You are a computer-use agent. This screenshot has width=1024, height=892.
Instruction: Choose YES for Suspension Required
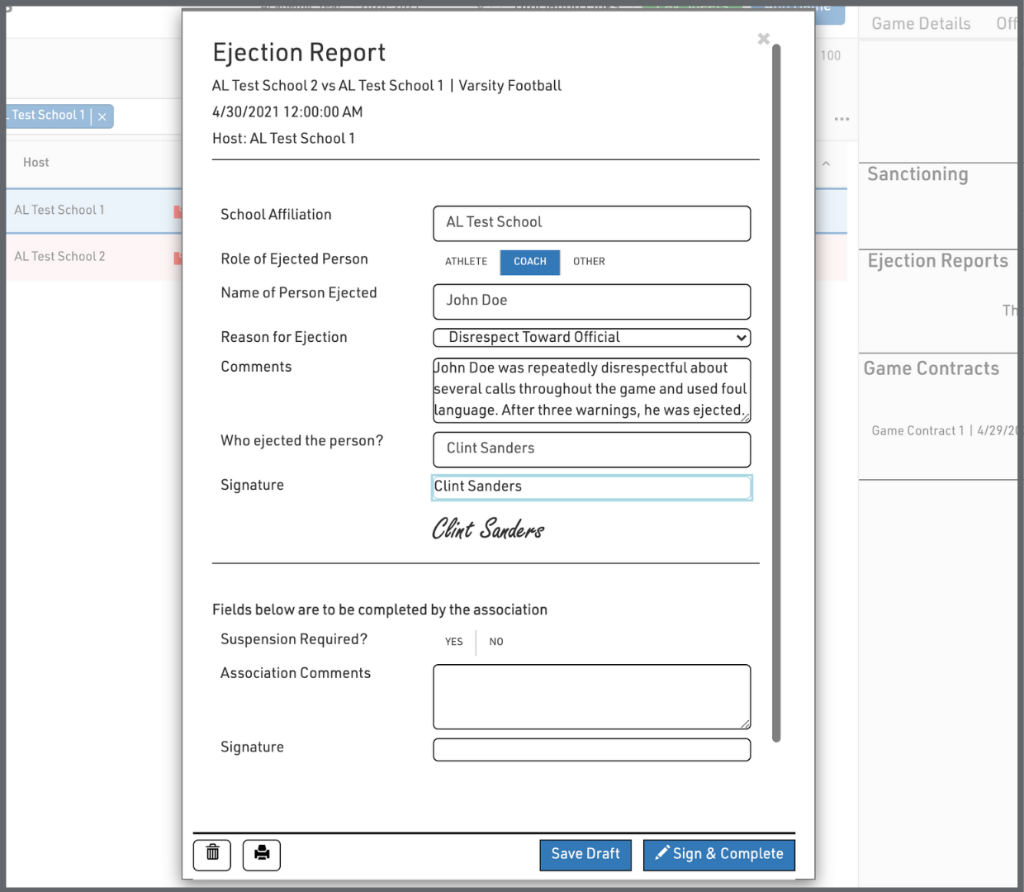(x=453, y=642)
